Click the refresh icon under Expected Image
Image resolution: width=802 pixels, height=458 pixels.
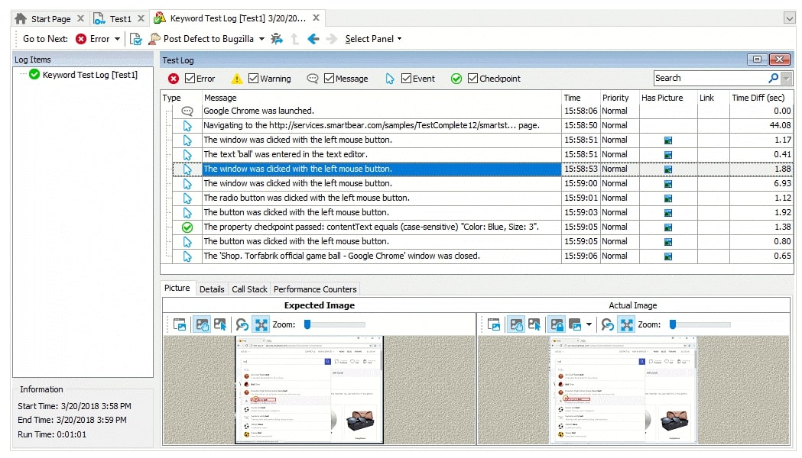242,324
